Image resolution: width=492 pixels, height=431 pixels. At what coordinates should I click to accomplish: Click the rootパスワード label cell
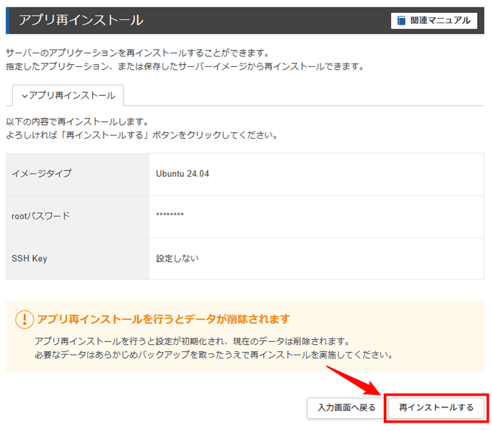pyautogui.click(x=78, y=216)
